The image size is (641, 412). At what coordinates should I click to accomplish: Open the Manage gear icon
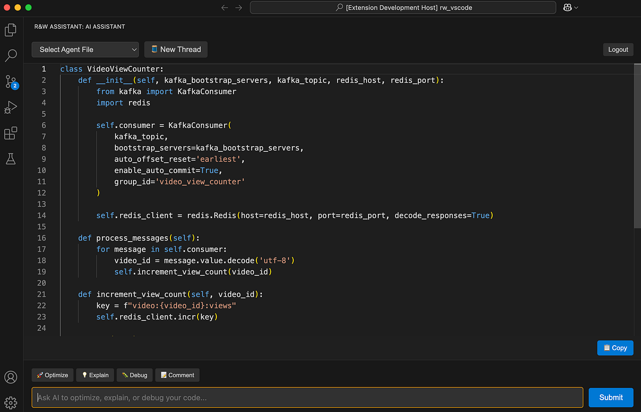pyautogui.click(x=11, y=402)
